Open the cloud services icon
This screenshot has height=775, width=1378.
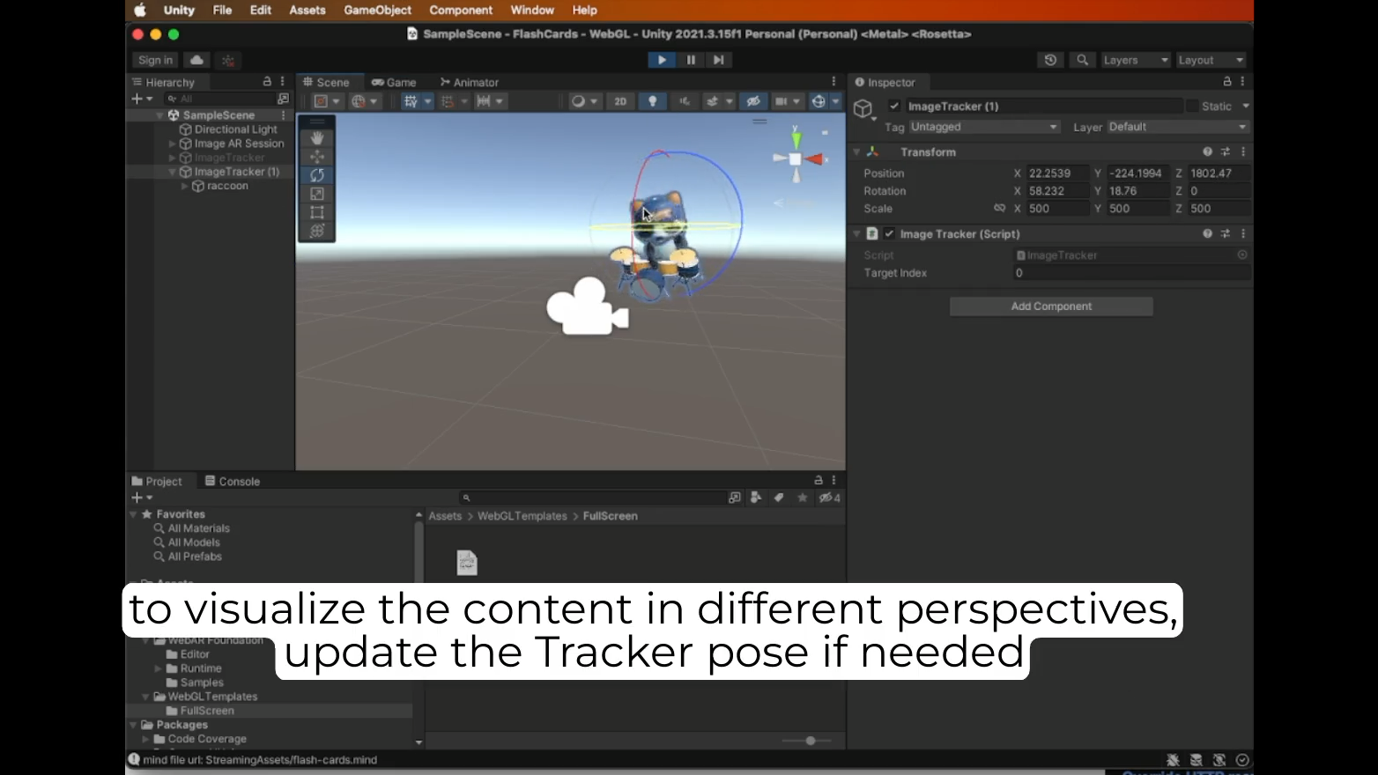point(197,60)
